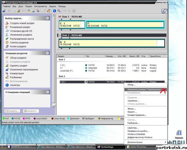187x150 pixels.
Task: Open the Помощь menu
Action: 62,6
